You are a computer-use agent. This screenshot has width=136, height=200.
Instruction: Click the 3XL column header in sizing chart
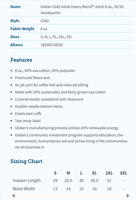coord(123,173)
